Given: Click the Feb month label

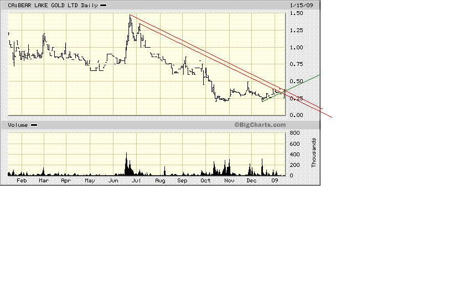Looking at the screenshot, I should pyautogui.click(x=22, y=181).
